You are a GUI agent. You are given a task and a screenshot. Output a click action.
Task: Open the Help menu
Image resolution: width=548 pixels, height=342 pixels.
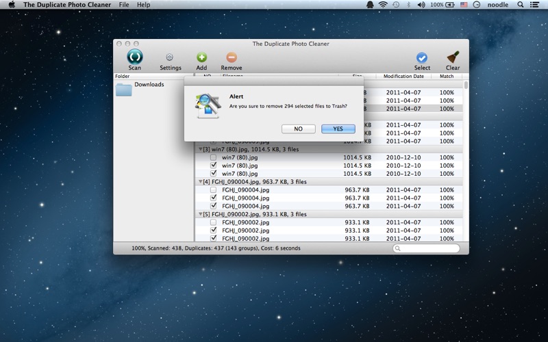pos(143,5)
